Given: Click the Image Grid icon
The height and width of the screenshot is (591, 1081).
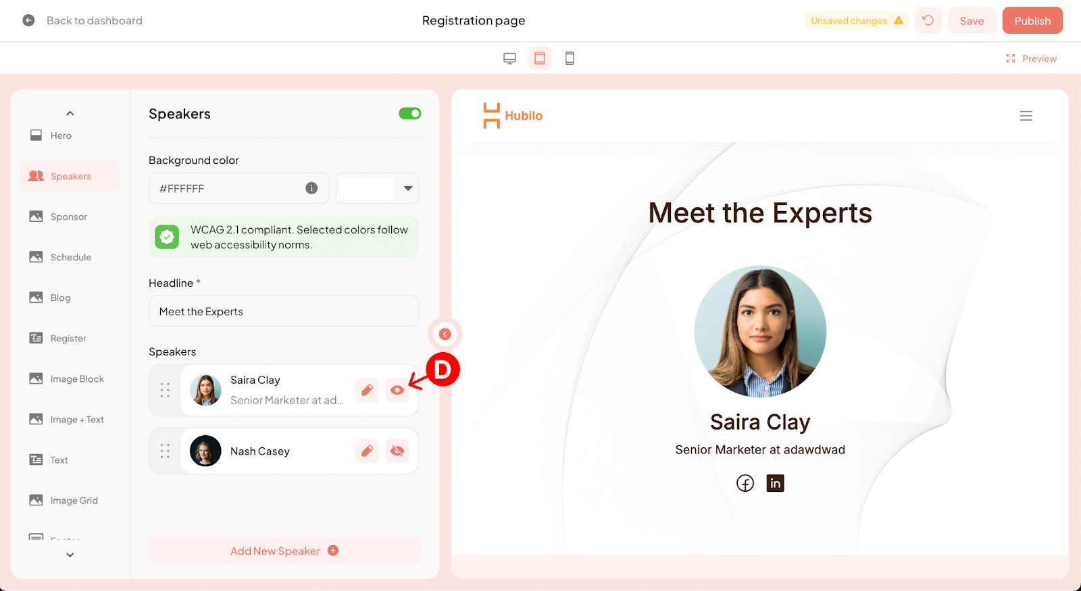Looking at the screenshot, I should [x=36, y=499].
